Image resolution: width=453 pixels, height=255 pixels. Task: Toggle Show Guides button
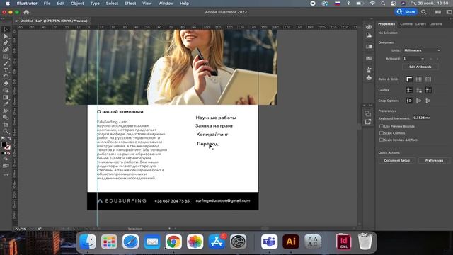[x=409, y=90]
